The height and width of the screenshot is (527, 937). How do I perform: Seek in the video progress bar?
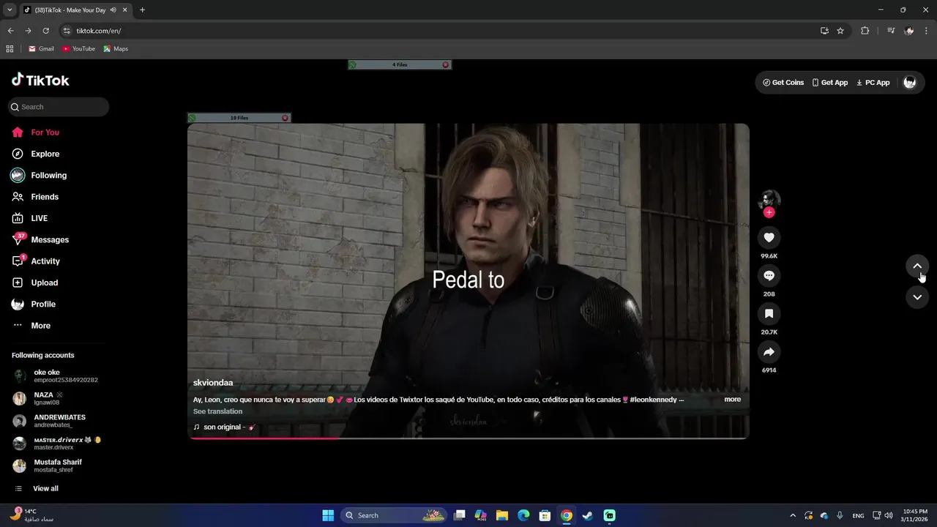[x=468, y=438]
